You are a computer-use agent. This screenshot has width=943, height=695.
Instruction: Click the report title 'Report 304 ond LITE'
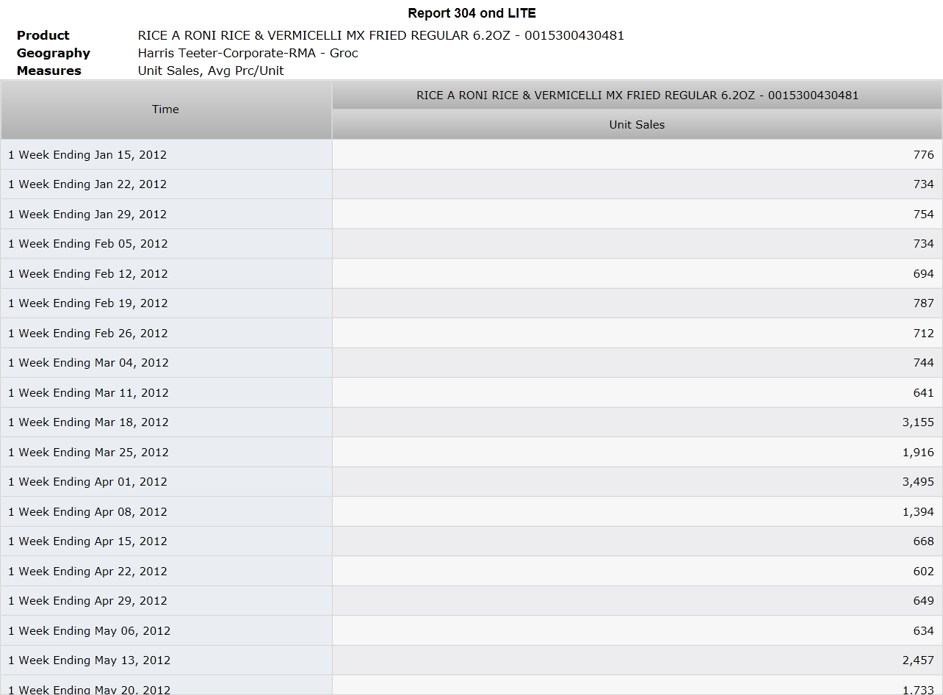tap(471, 13)
